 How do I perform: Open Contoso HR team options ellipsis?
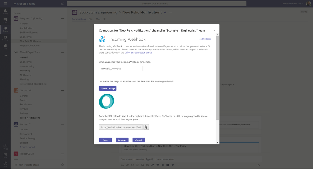pyautogui.click(x=63, y=91)
